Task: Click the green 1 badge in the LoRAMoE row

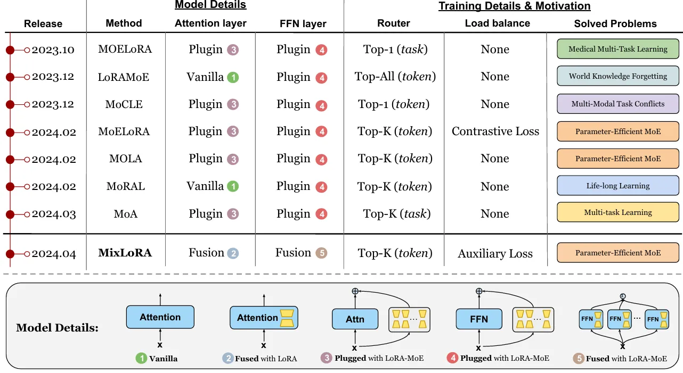Action: click(233, 78)
